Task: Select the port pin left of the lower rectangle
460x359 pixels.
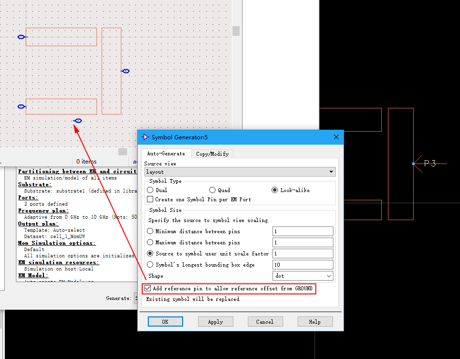Action: (21, 106)
